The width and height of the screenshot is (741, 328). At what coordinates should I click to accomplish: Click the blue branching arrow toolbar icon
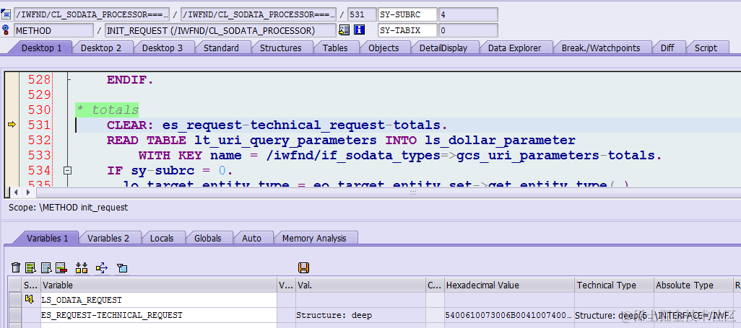(102, 268)
